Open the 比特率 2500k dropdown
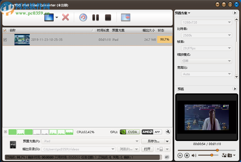241x162 pixels. [206, 35]
